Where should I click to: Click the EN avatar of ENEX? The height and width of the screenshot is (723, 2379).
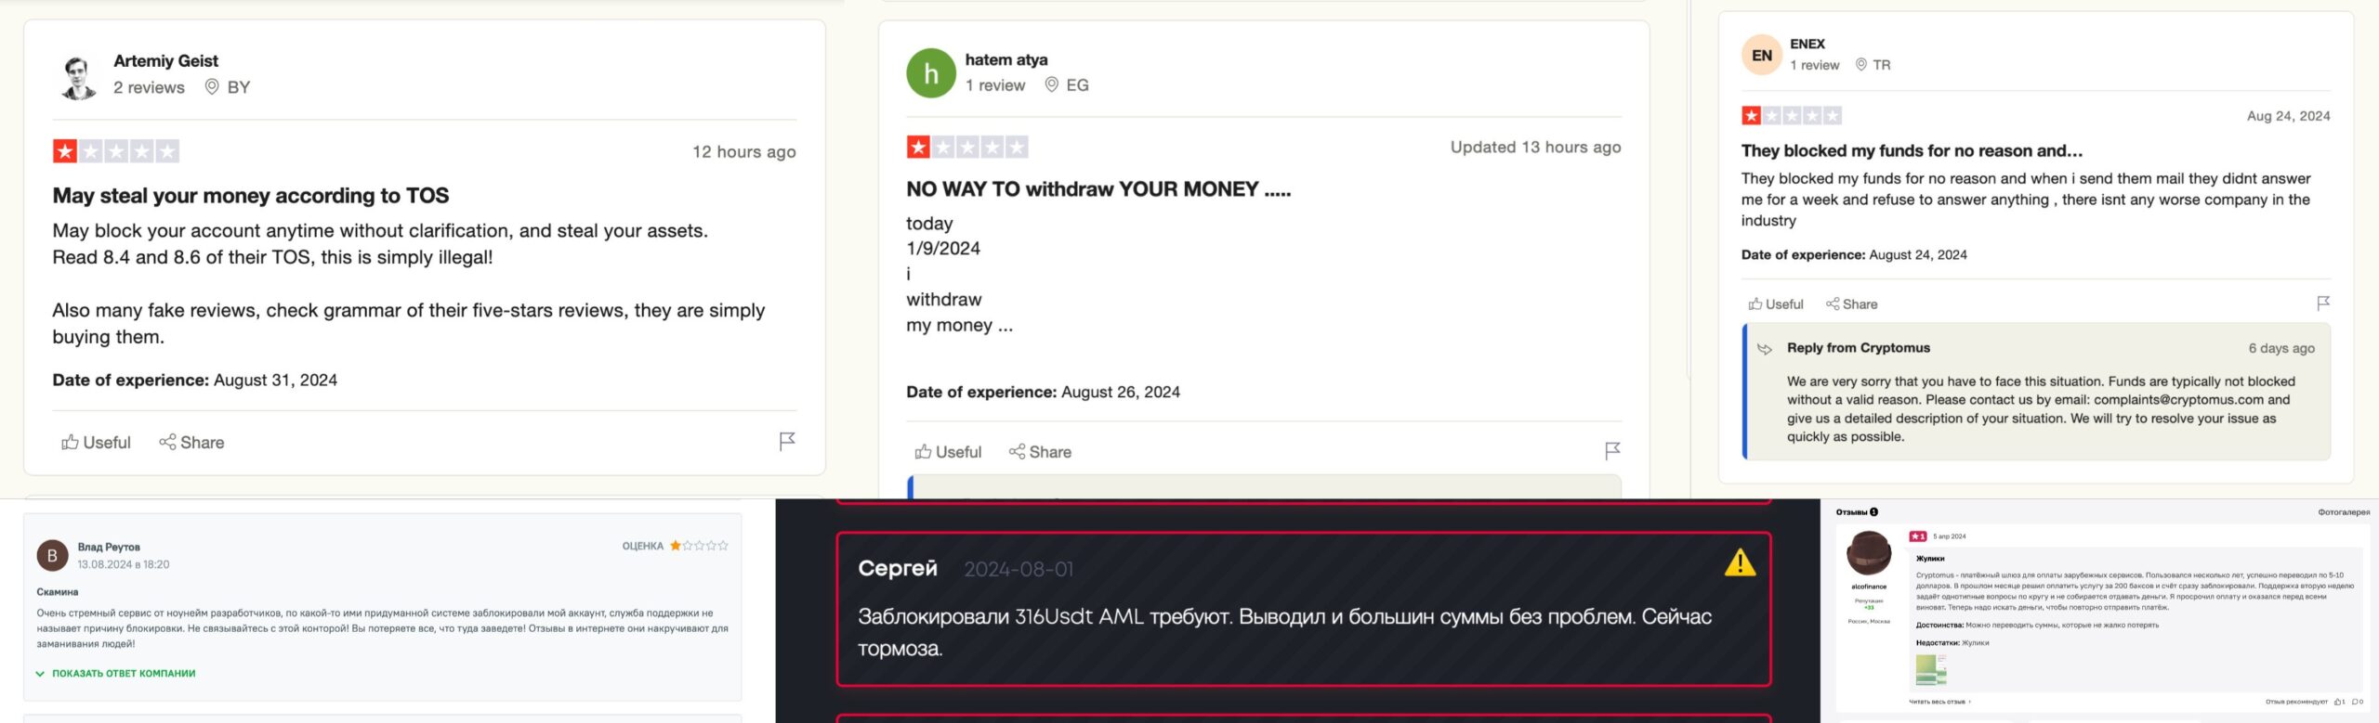(1761, 55)
